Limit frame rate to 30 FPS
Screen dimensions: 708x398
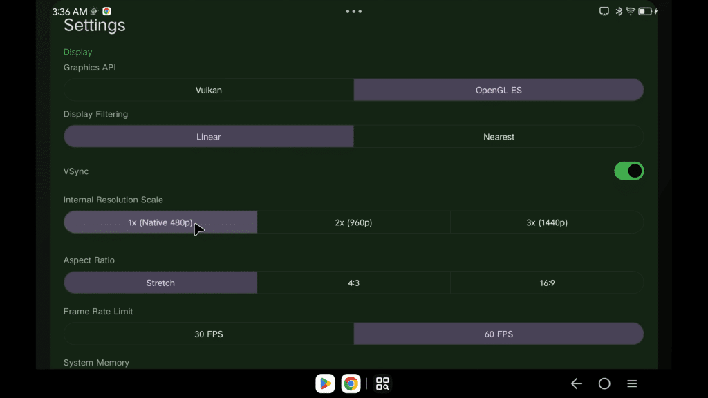(x=209, y=334)
